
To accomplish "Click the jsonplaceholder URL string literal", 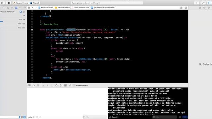I will point(89,32).
